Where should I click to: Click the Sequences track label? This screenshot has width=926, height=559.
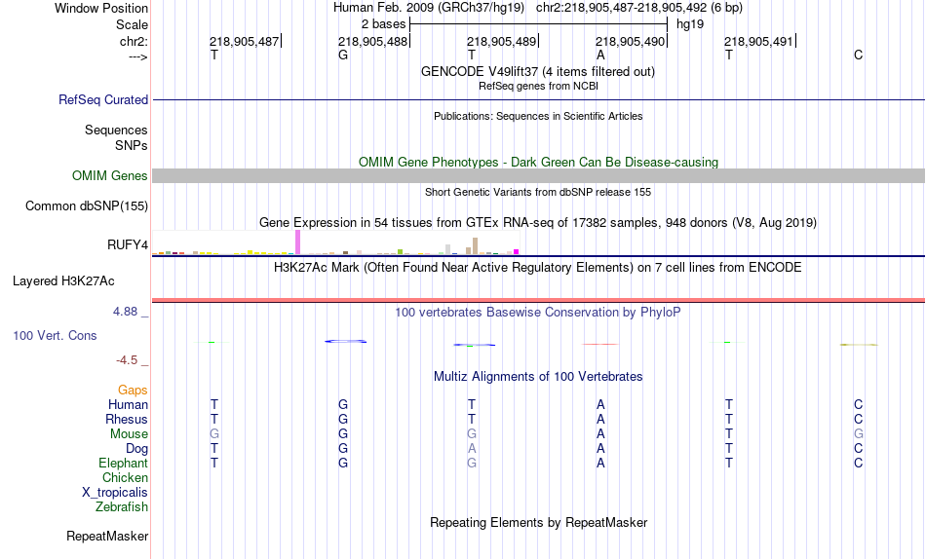[116, 130]
